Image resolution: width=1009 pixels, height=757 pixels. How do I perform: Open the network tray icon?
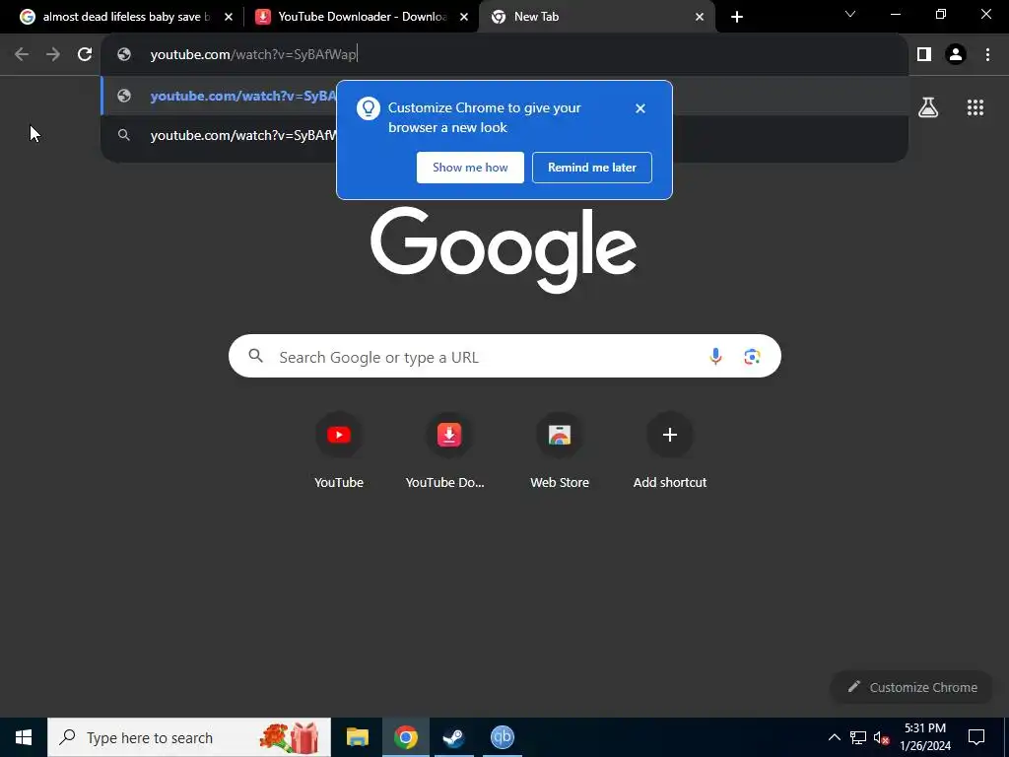tap(858, 737)
